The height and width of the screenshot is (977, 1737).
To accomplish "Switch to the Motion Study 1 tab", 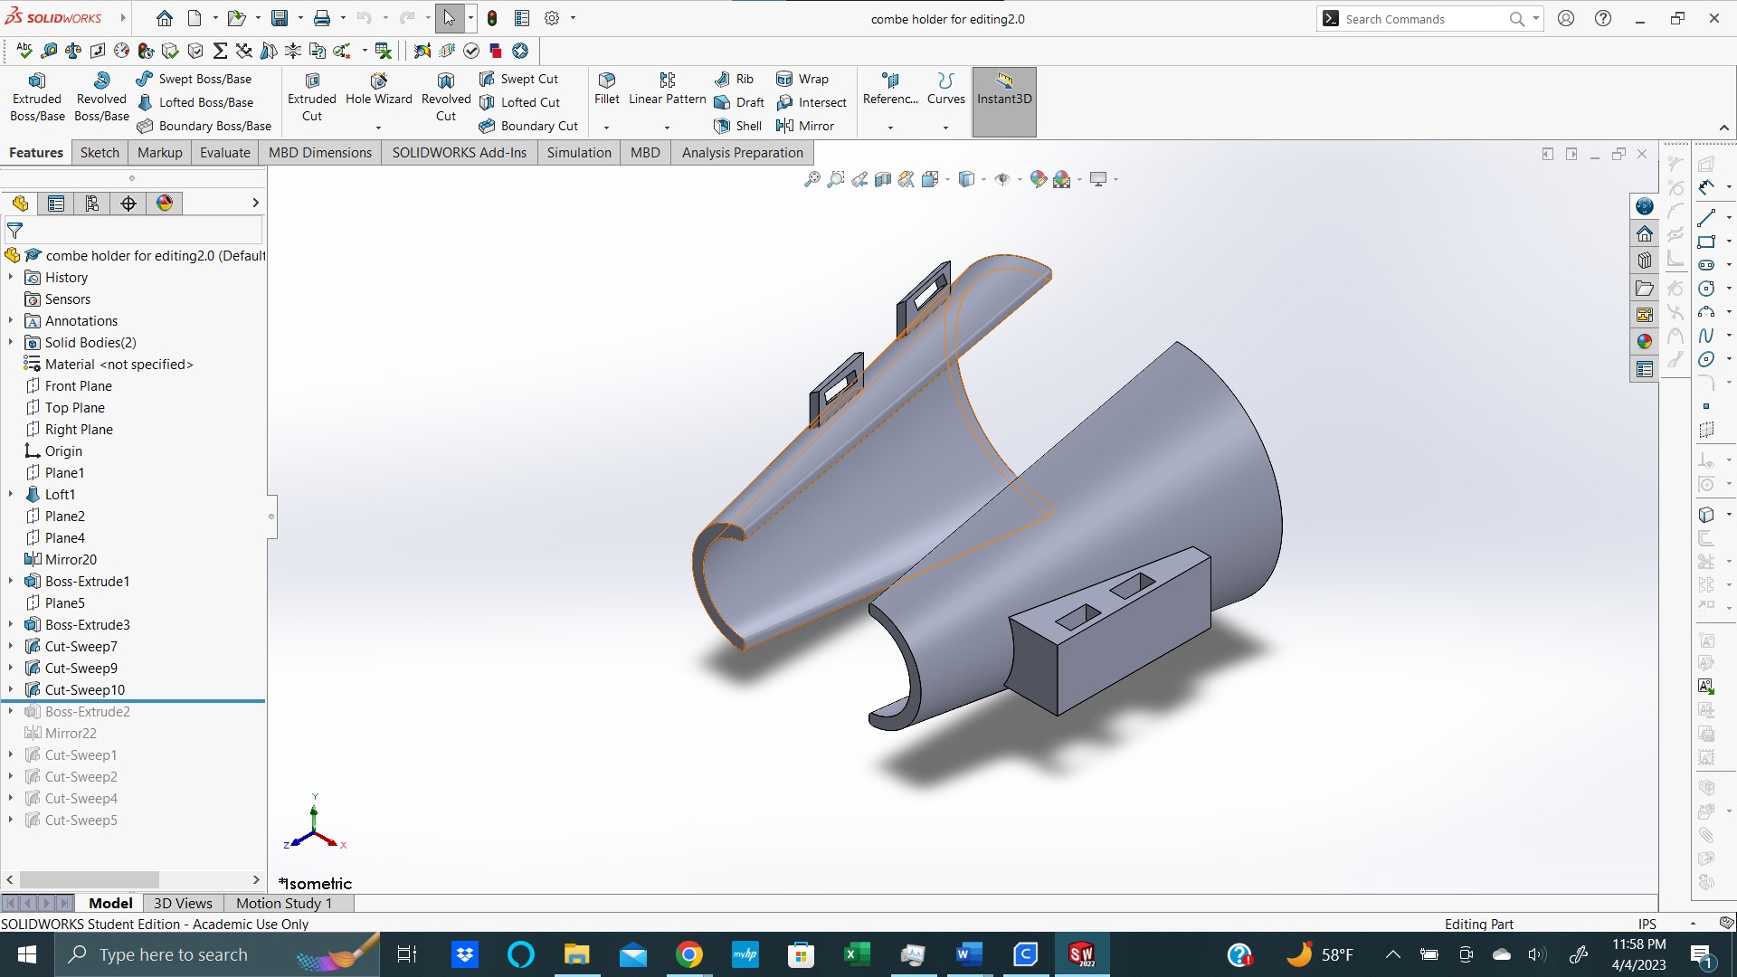I will click(285, 903).
